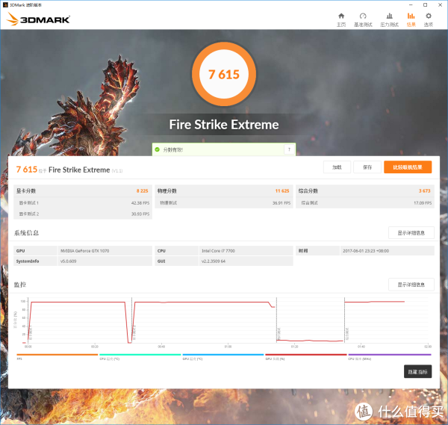Click the question mark help button
Screen dimensions: 448x425
[288, 149]
